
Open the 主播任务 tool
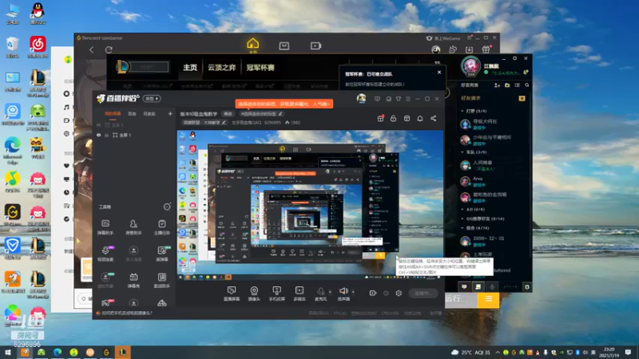click(x=162, y=227)
